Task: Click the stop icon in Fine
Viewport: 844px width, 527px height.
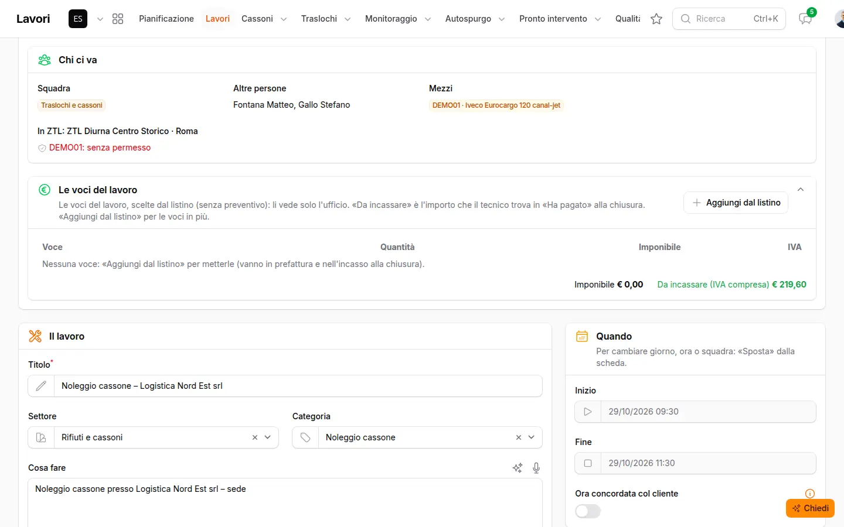Action: click(x=588, y=463)
